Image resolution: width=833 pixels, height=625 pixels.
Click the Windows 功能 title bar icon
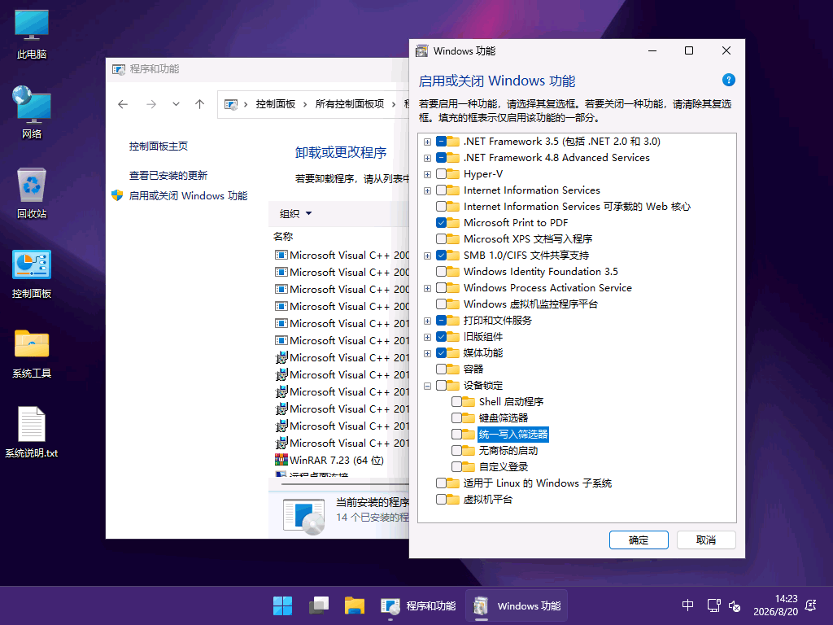click(x=422, y=51)
